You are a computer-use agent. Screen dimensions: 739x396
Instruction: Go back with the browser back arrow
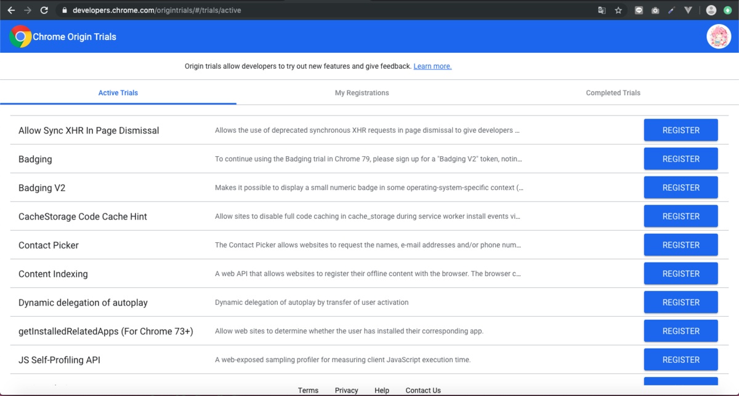coord(11,10)
